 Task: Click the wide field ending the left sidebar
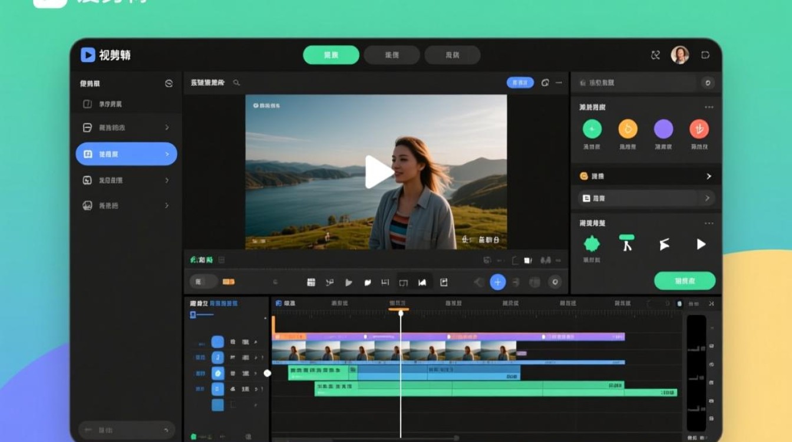click(x=127, y=430)
